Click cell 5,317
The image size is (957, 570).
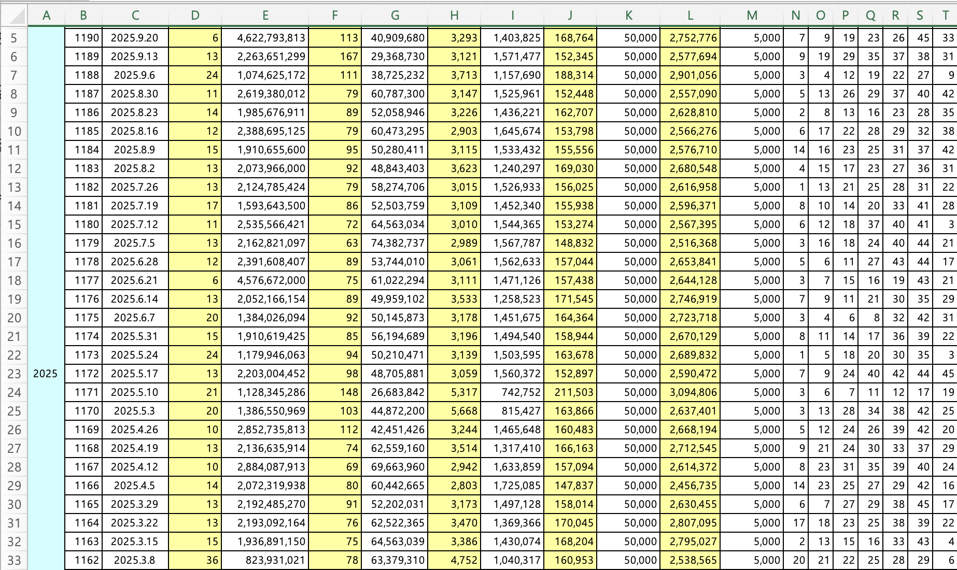(x=454, y=392)
